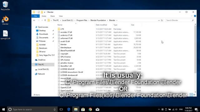Click the Cortana microphone icon
This screenshot has width=200, height=112.
pyautogui.click(x=55, y=109)
